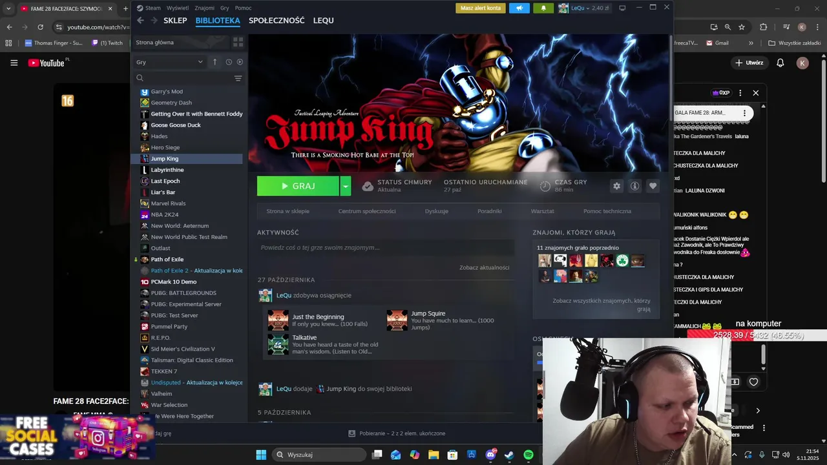The image size is (827, 465).
Task: Show more Chrome bookmarks chevron
Action: click(x=751, y=43)
